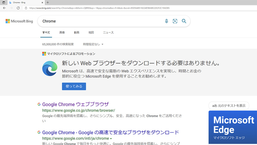Click the 使ってみる button

coord(74,86)
